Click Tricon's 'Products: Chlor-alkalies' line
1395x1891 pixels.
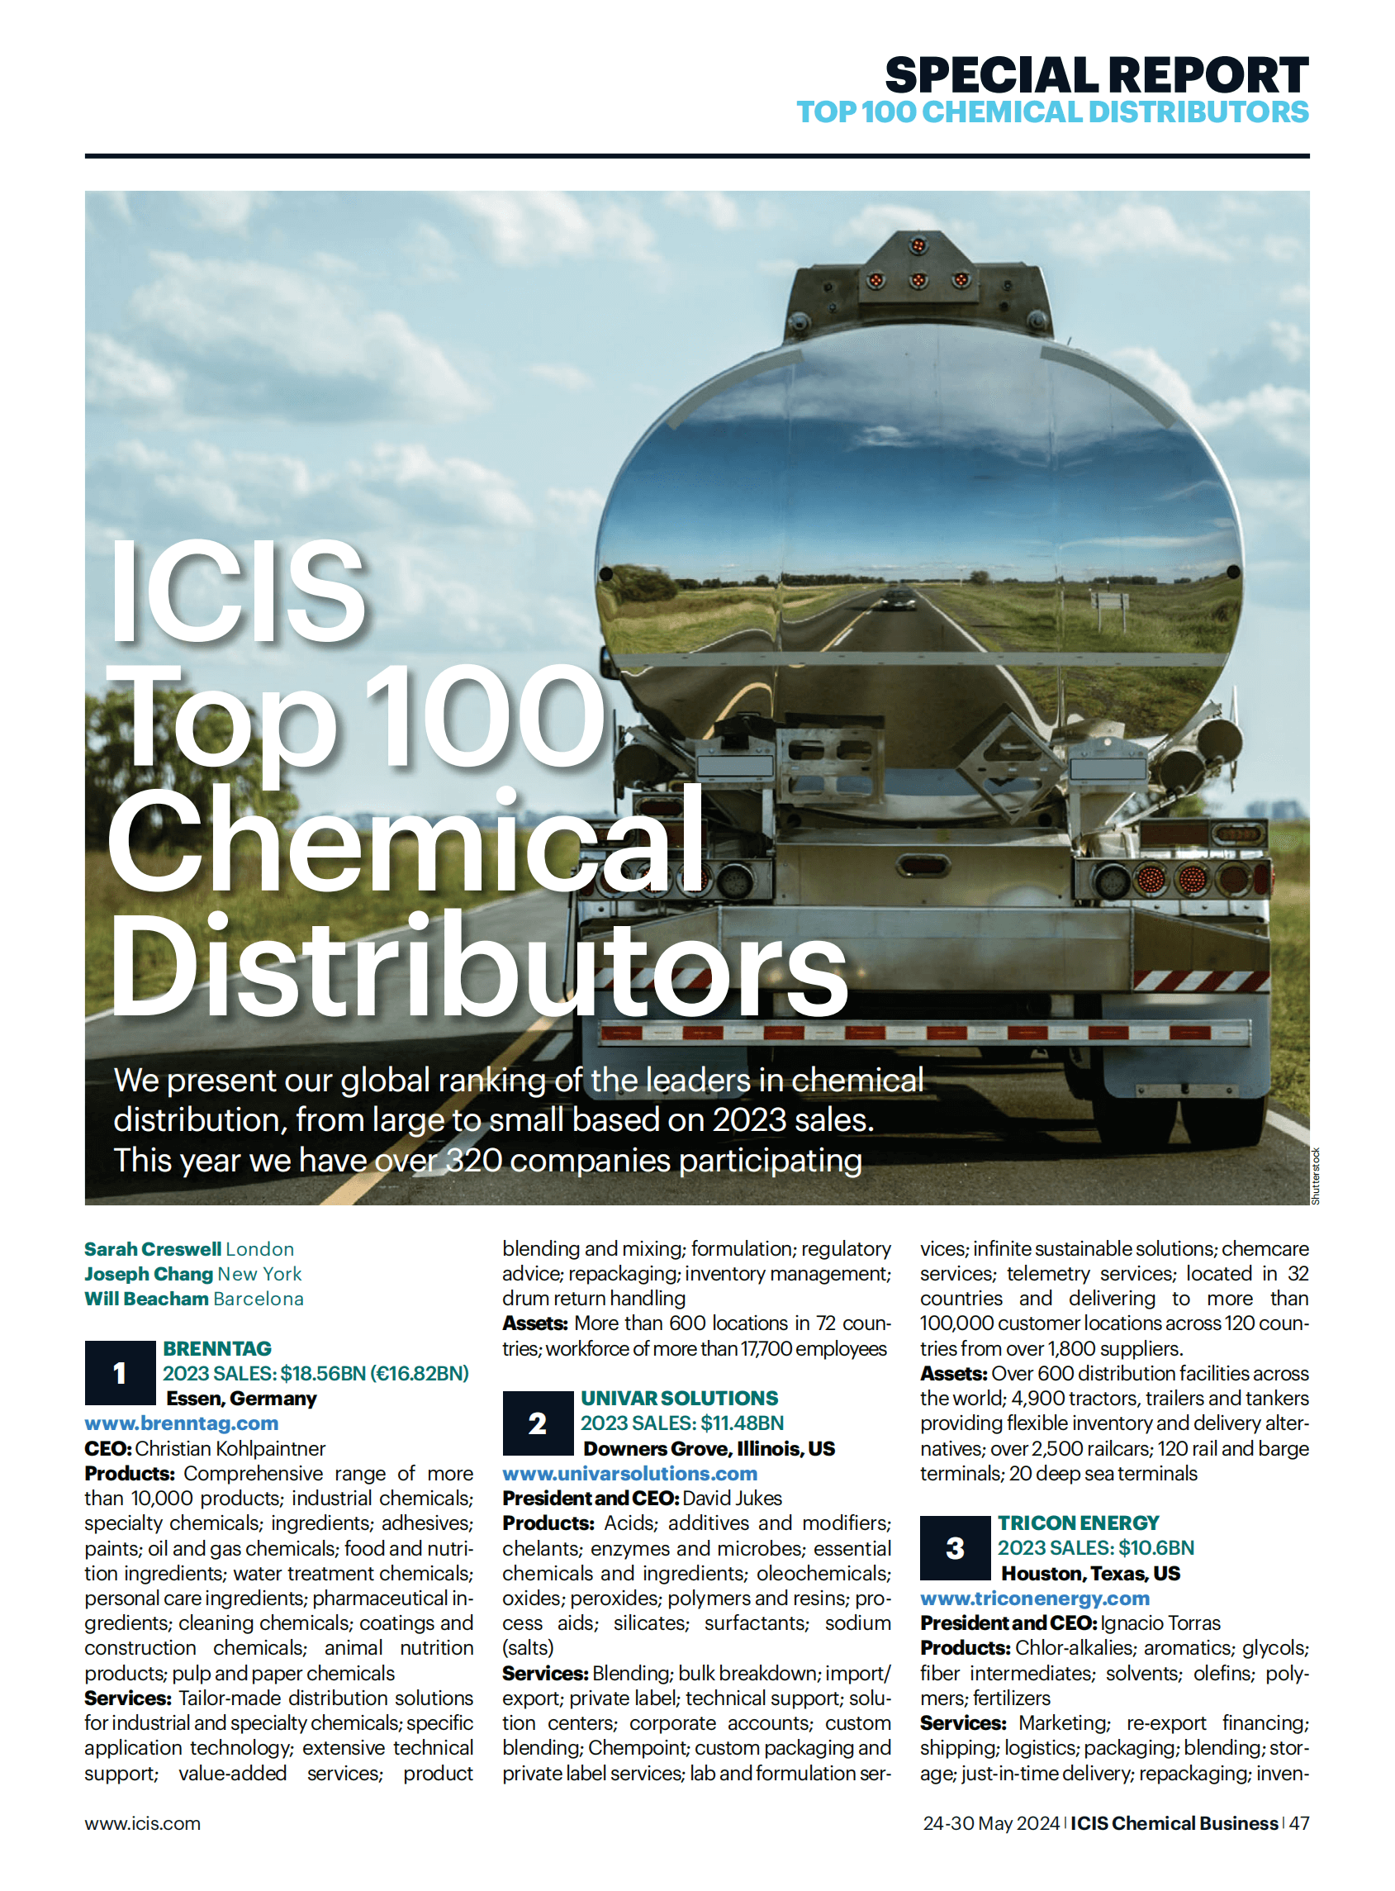pyautogui.click(x=1115, y=1648)
